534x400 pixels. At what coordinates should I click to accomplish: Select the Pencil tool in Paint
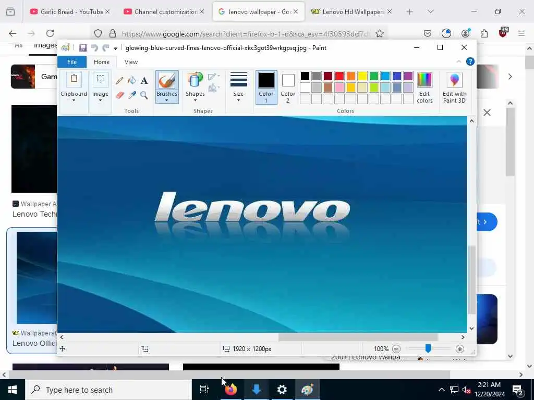(x=119, y=81)
